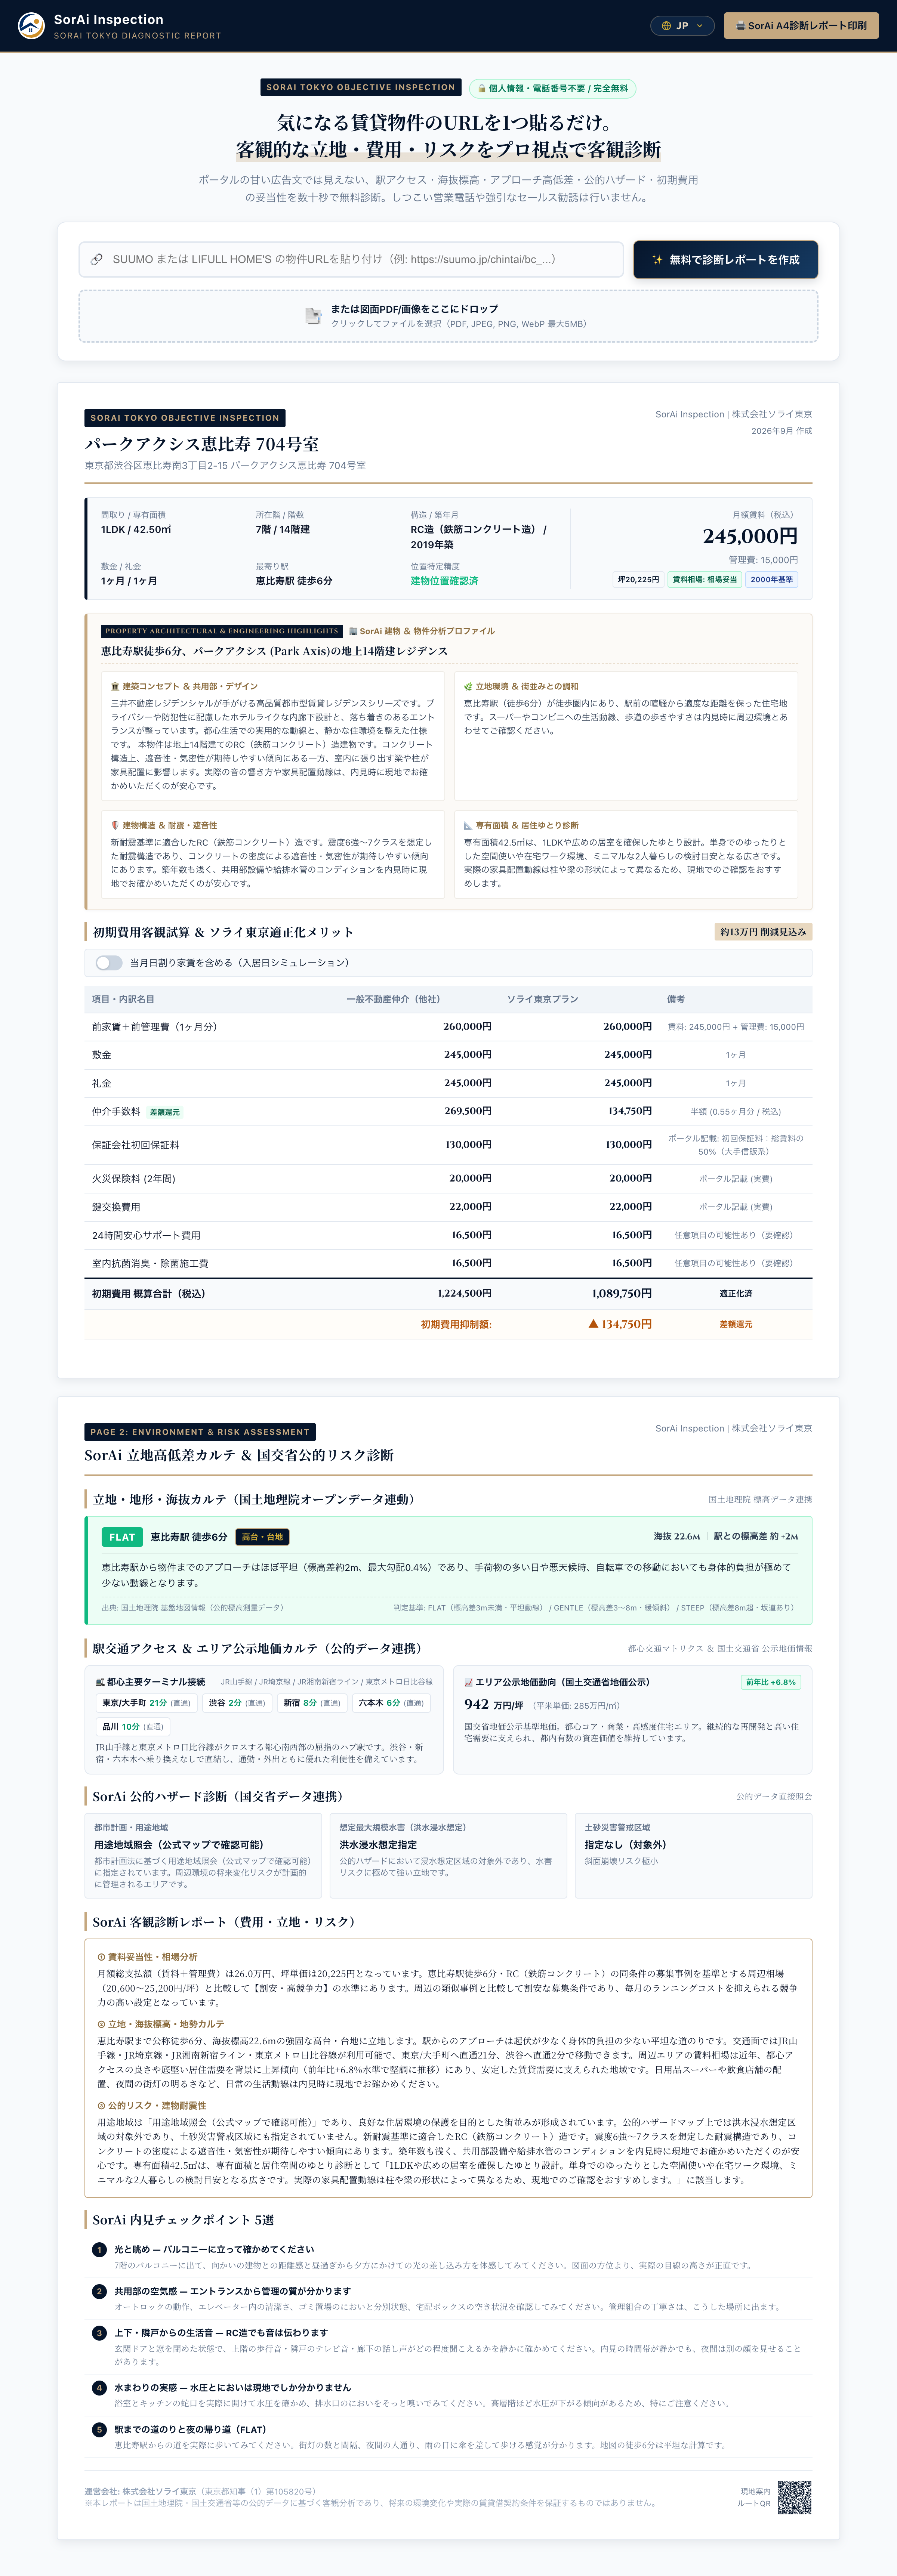Image resolution: width=897 pixels, height=2576 pixels.
Task: Click 無料で診断レポートを作成 button
Action: click(725, 259)
